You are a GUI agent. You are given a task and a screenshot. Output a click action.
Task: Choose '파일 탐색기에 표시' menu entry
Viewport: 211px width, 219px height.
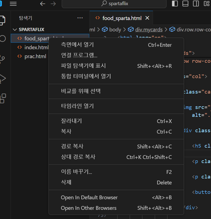(x=116, y=66)
